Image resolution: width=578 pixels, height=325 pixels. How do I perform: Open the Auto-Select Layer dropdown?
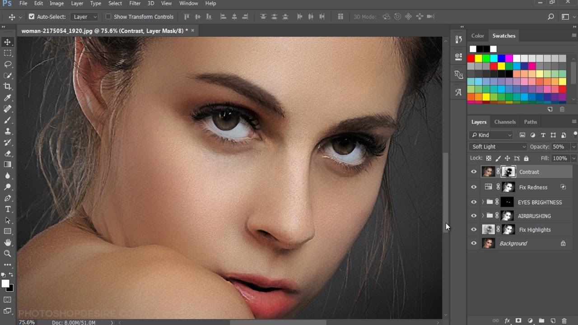pos(84,17)
